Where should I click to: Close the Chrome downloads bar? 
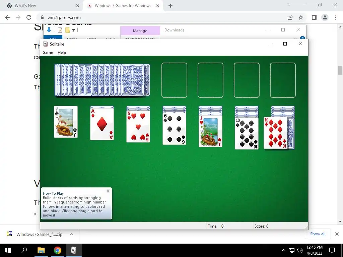click(337, 234)
